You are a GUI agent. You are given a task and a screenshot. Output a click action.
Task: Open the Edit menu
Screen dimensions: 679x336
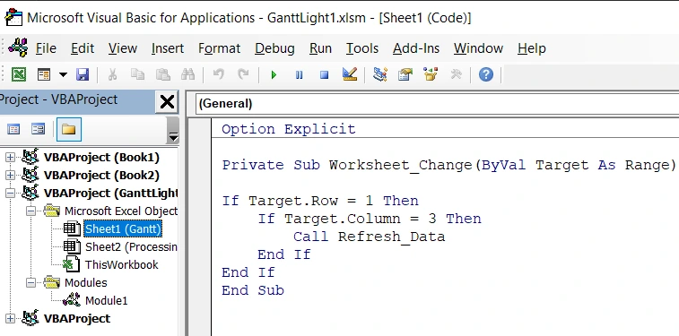[83, 48]
